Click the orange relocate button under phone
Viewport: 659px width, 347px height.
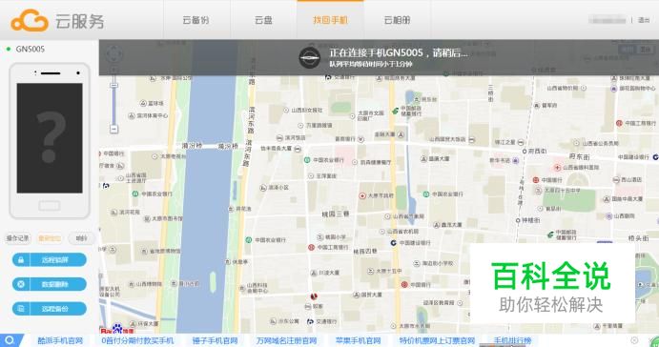pos(50,238)
